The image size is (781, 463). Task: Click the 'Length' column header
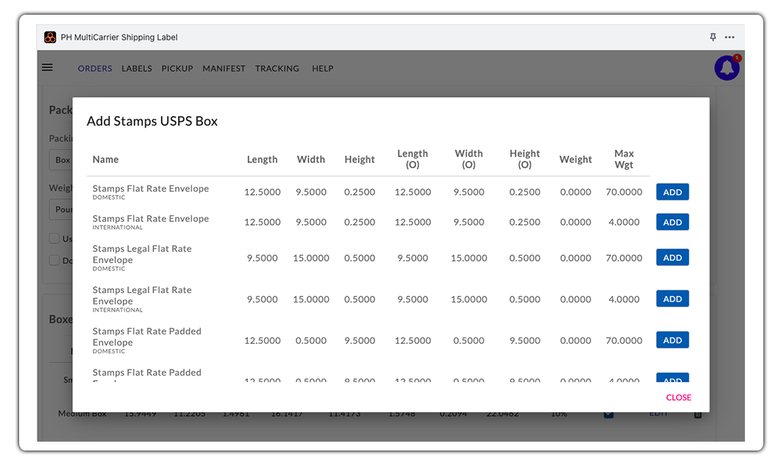262,159
